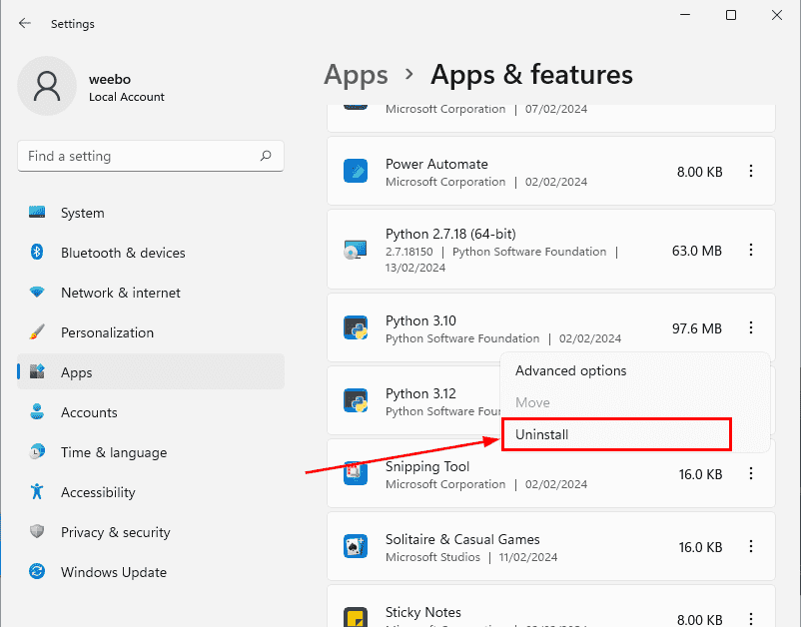Click the Power Automate app icon
Viewport: 801px width, 627px height.
(356, 171)
